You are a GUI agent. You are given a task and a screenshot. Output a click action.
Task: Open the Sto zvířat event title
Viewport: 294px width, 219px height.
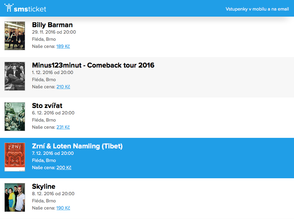coord(47,106)
